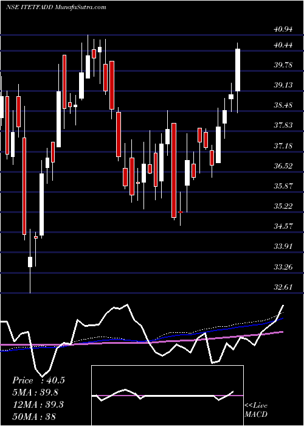The image size is (304, 426).
Task: Click the latest tall white candlestick
Action: tap(238, 70)
